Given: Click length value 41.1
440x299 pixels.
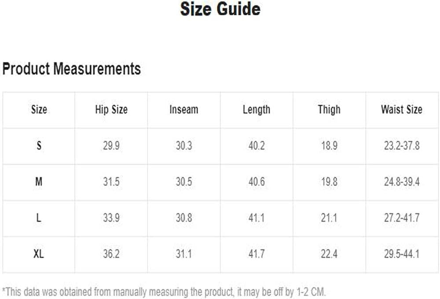Looking at the screenshot, I should 257,218.
